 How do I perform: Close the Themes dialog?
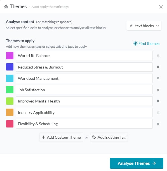161,7
